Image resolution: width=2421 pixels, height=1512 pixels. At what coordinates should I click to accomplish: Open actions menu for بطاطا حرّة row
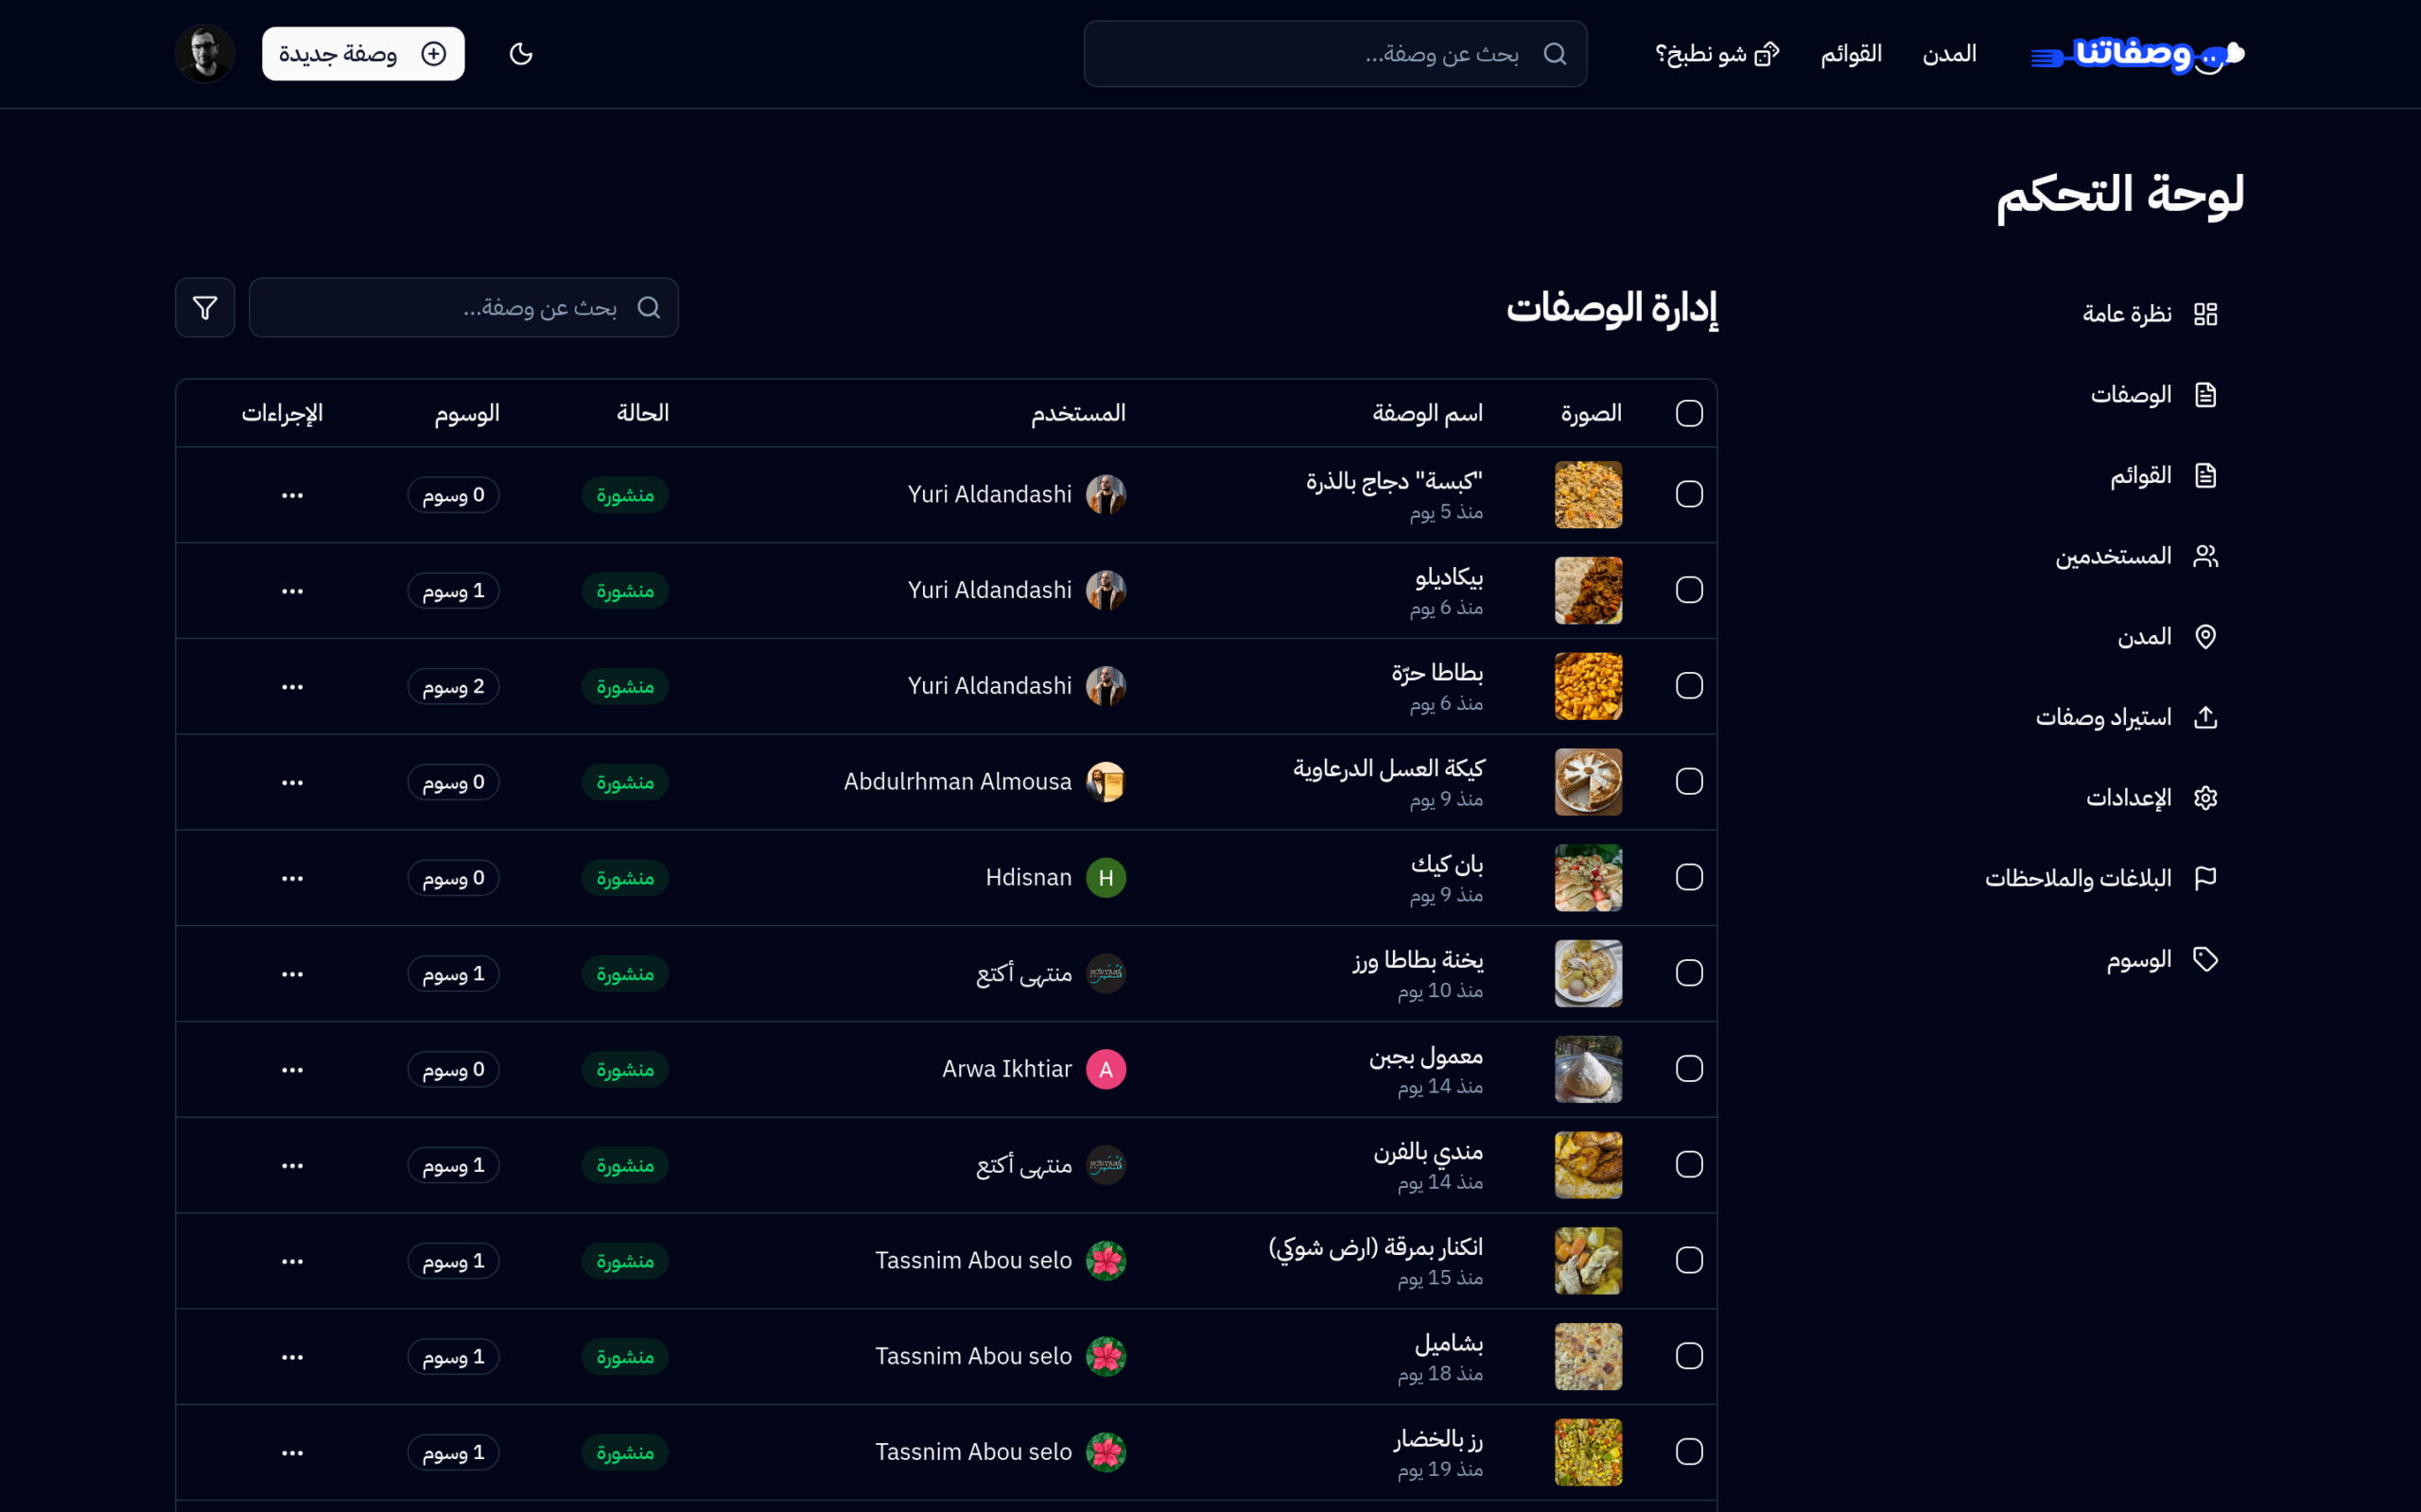click(x=292, y=687)
